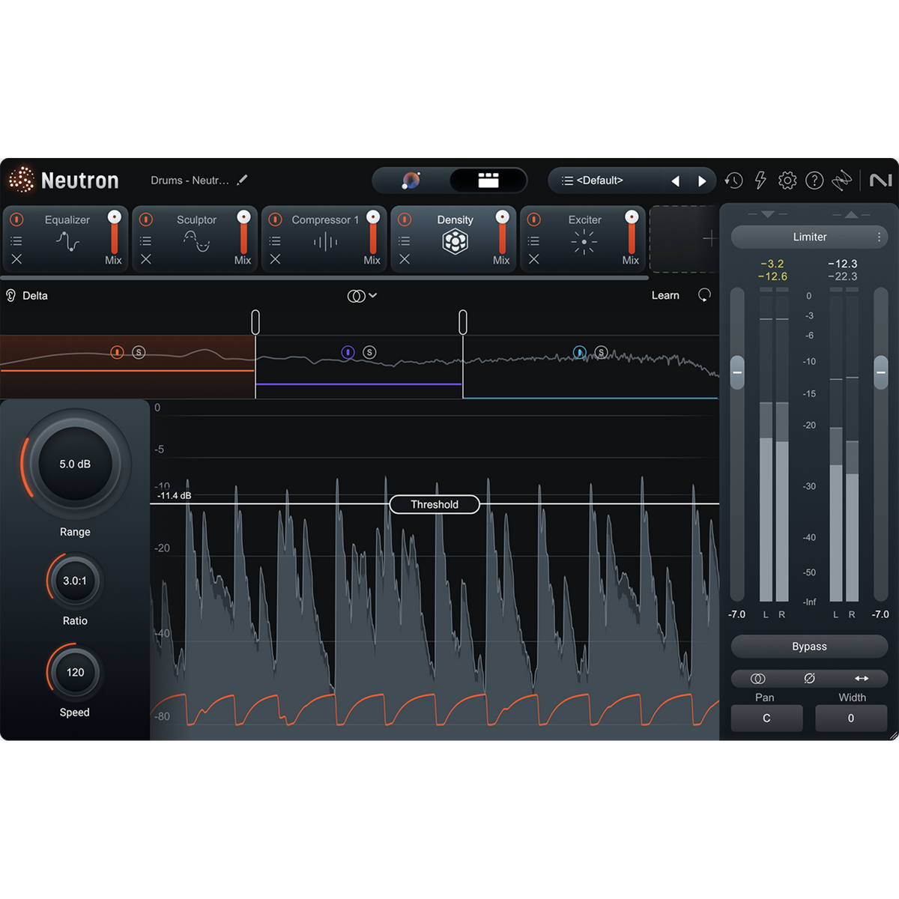Viewport: 899px width, 899px height.
Task: Open the undo history
Action: (x=734, y=181)
